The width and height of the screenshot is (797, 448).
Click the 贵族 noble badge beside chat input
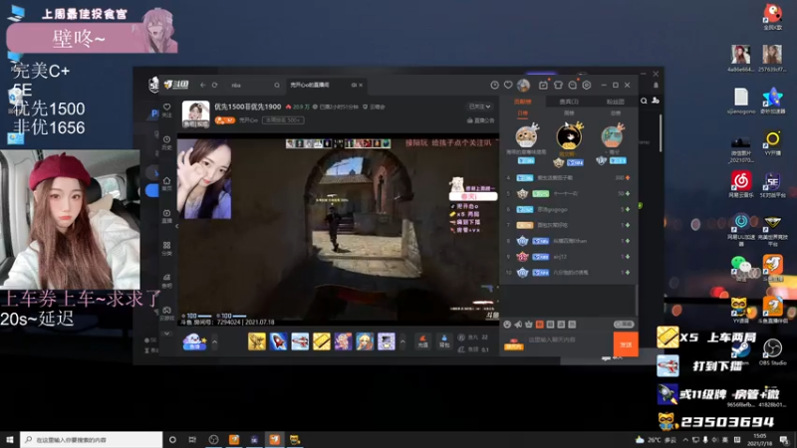[x=513, y=345]
